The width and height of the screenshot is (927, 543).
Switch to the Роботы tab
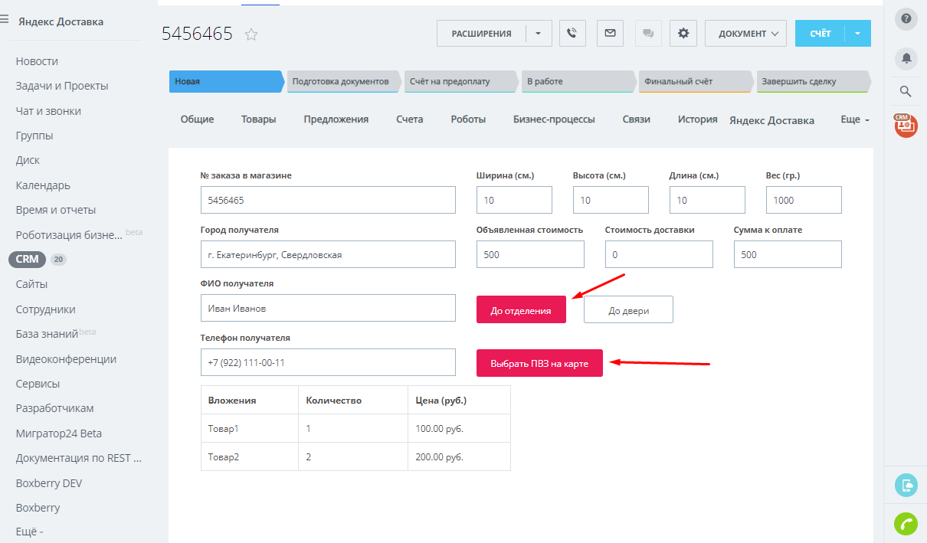468,119
